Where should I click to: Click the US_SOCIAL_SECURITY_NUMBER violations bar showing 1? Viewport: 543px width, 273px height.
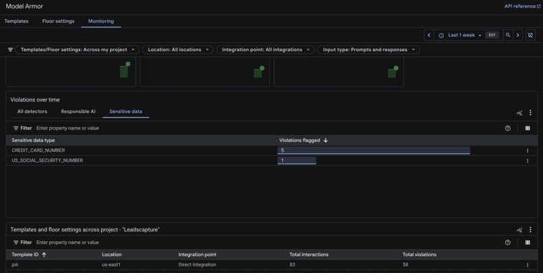pyautogui.click(x=297, y=160)
